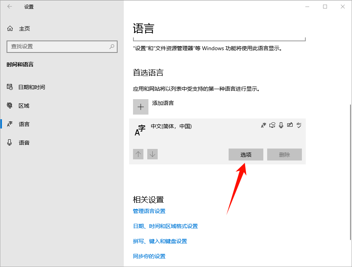The height and width of the screenshot is (267, 352).
Task: Click the spell-check abc icon
Action: pos(298,125)
